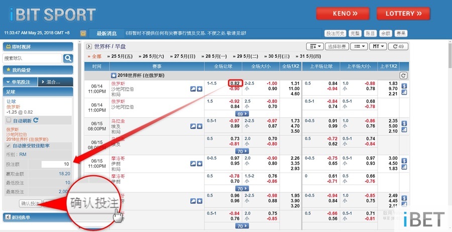Click the refresh icon next to 自动刷新
452x232 pixels.
[x=36, y=120]
